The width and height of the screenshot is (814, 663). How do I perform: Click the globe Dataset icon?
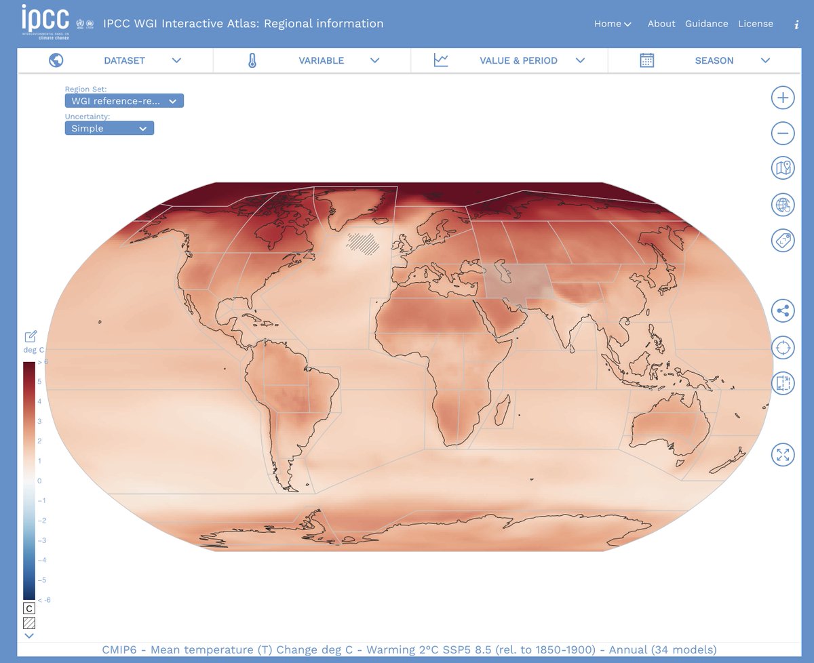[56, 60]
